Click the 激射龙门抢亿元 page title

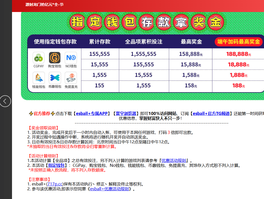(x=44, y=5)
